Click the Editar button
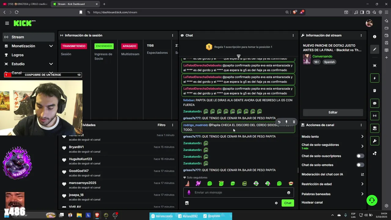391x220 pixels. click(333, 112)
